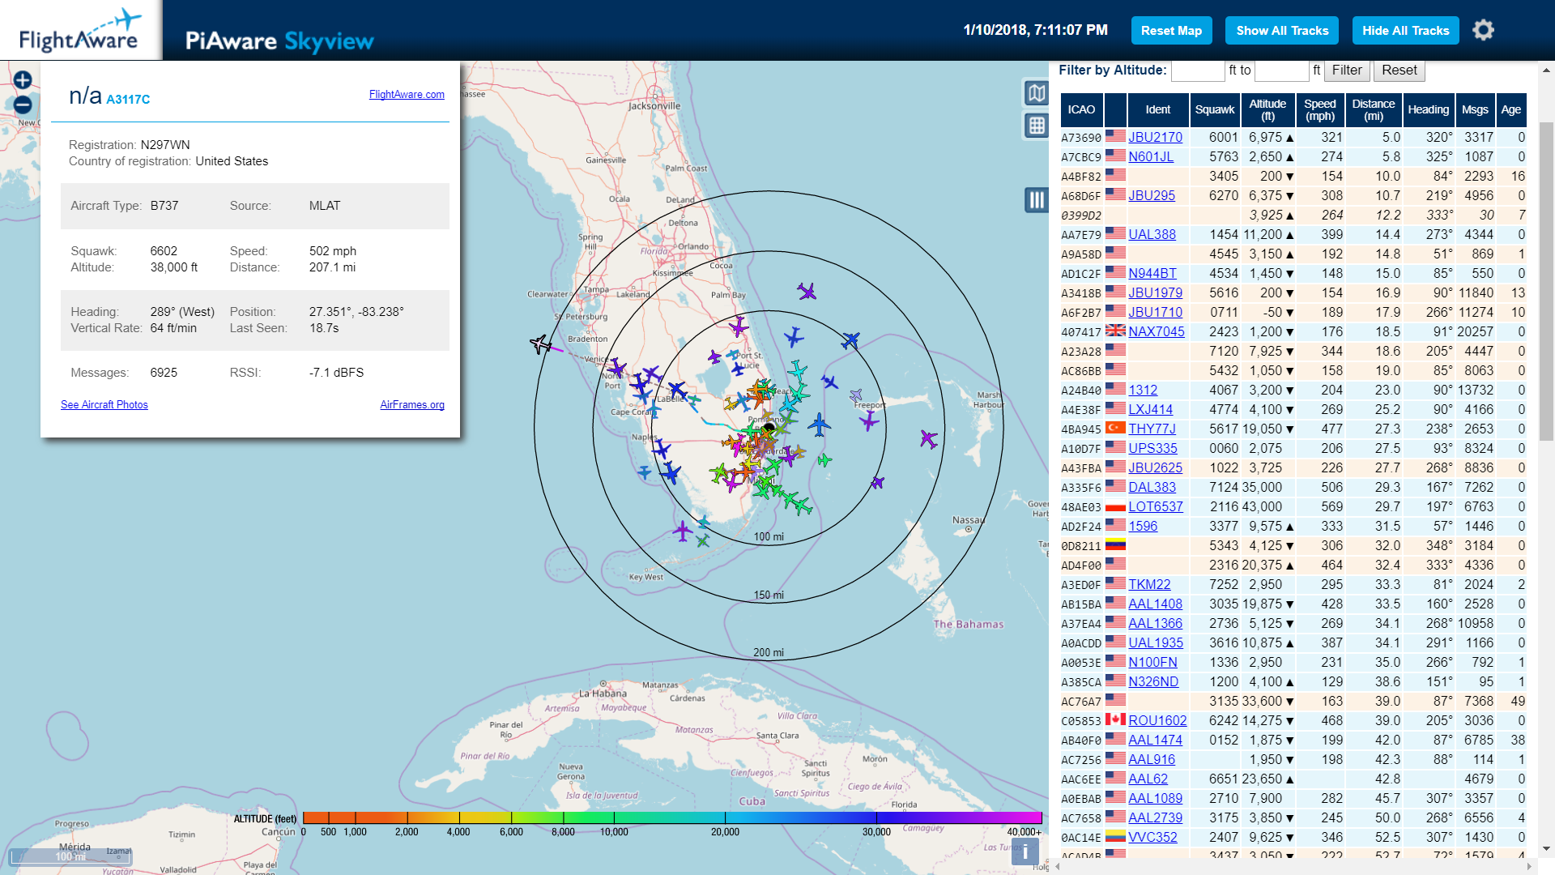Zoom in the map with plus icon
Viewport: 1555px width, 875px height.
click(23, 79)
